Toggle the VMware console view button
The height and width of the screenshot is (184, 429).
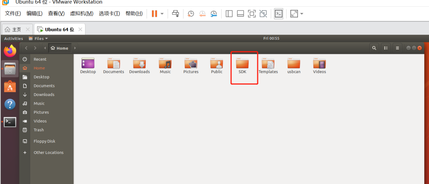pyautogui.click(x=278, y=13)
